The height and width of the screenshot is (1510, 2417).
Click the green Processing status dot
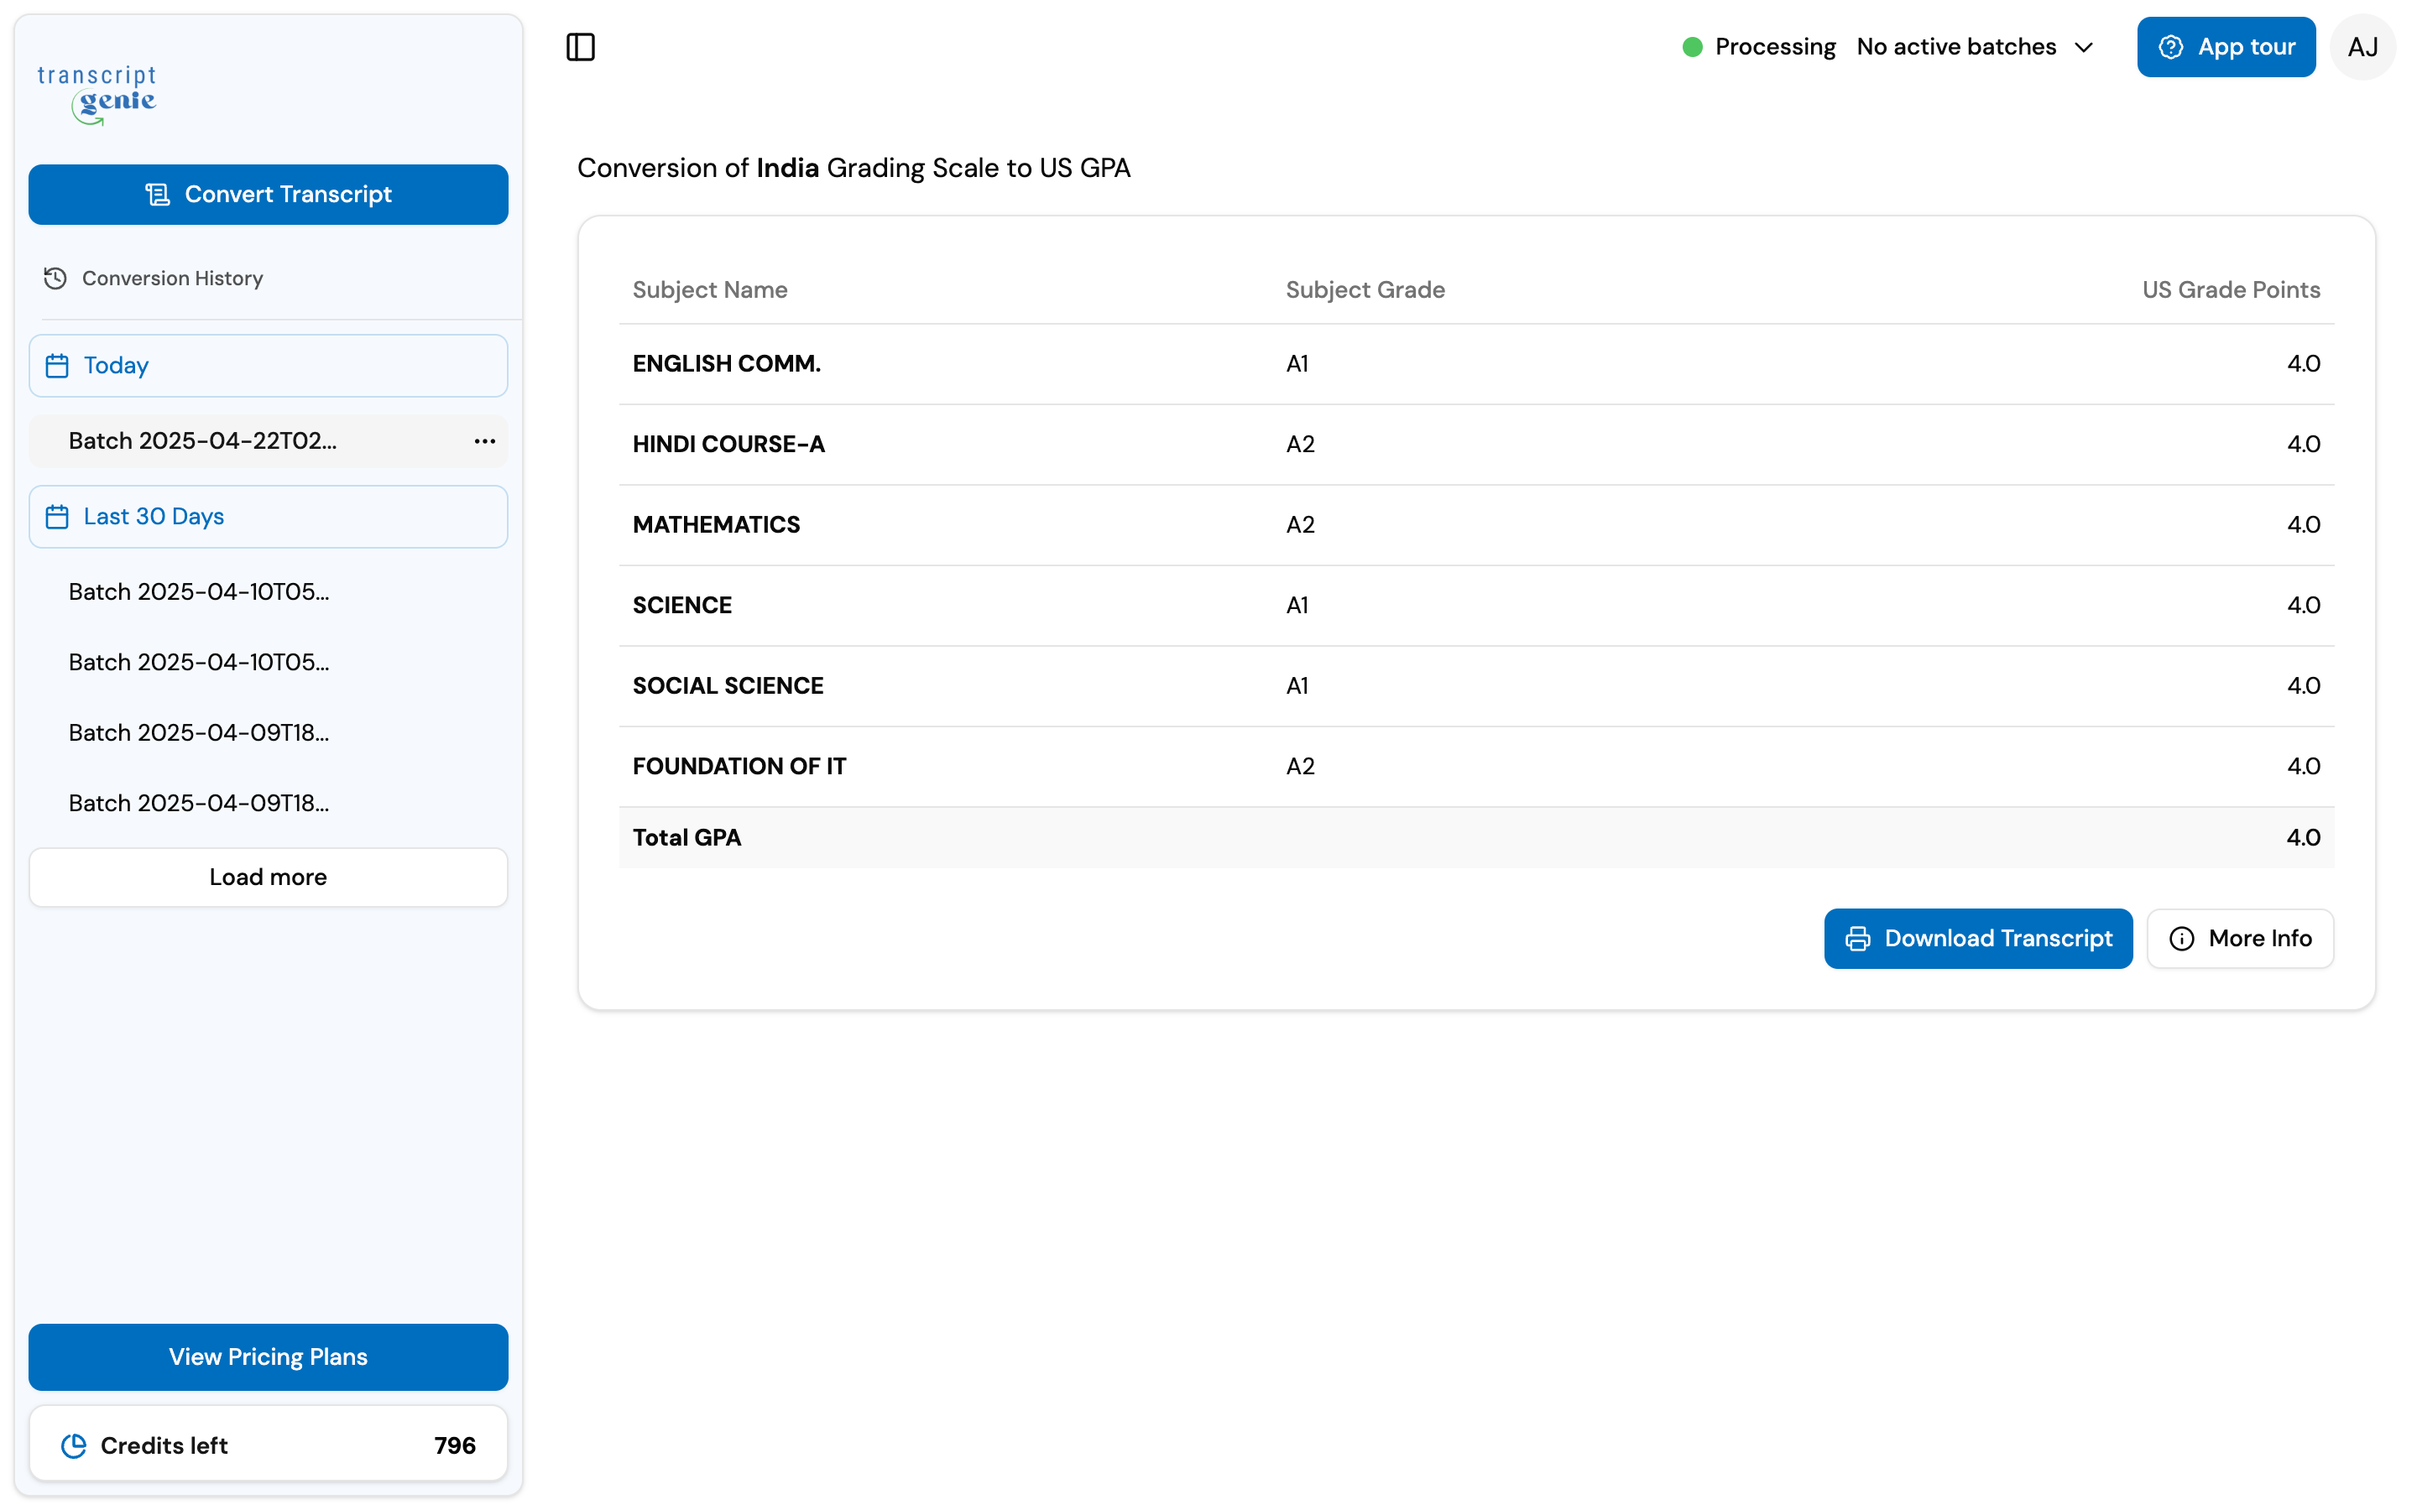point(1692,47)
